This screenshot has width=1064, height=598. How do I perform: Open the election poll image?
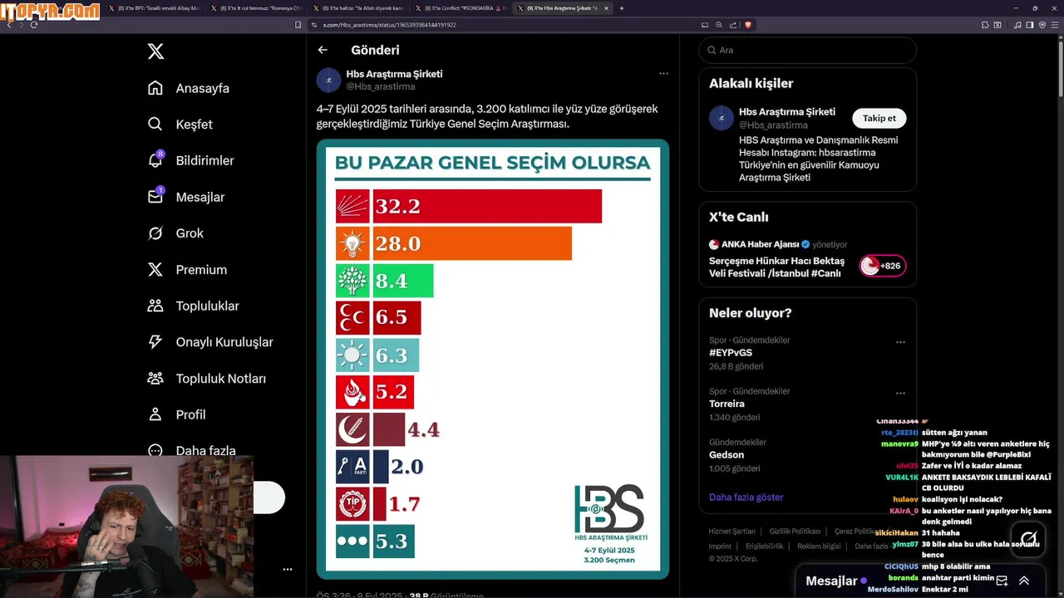click(x=493, y=359)
